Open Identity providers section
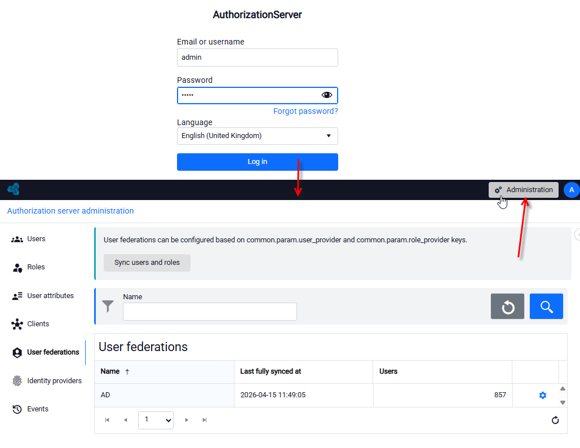Image resolution: width=580 pixels, height=448 pixels. click(47, 381)
